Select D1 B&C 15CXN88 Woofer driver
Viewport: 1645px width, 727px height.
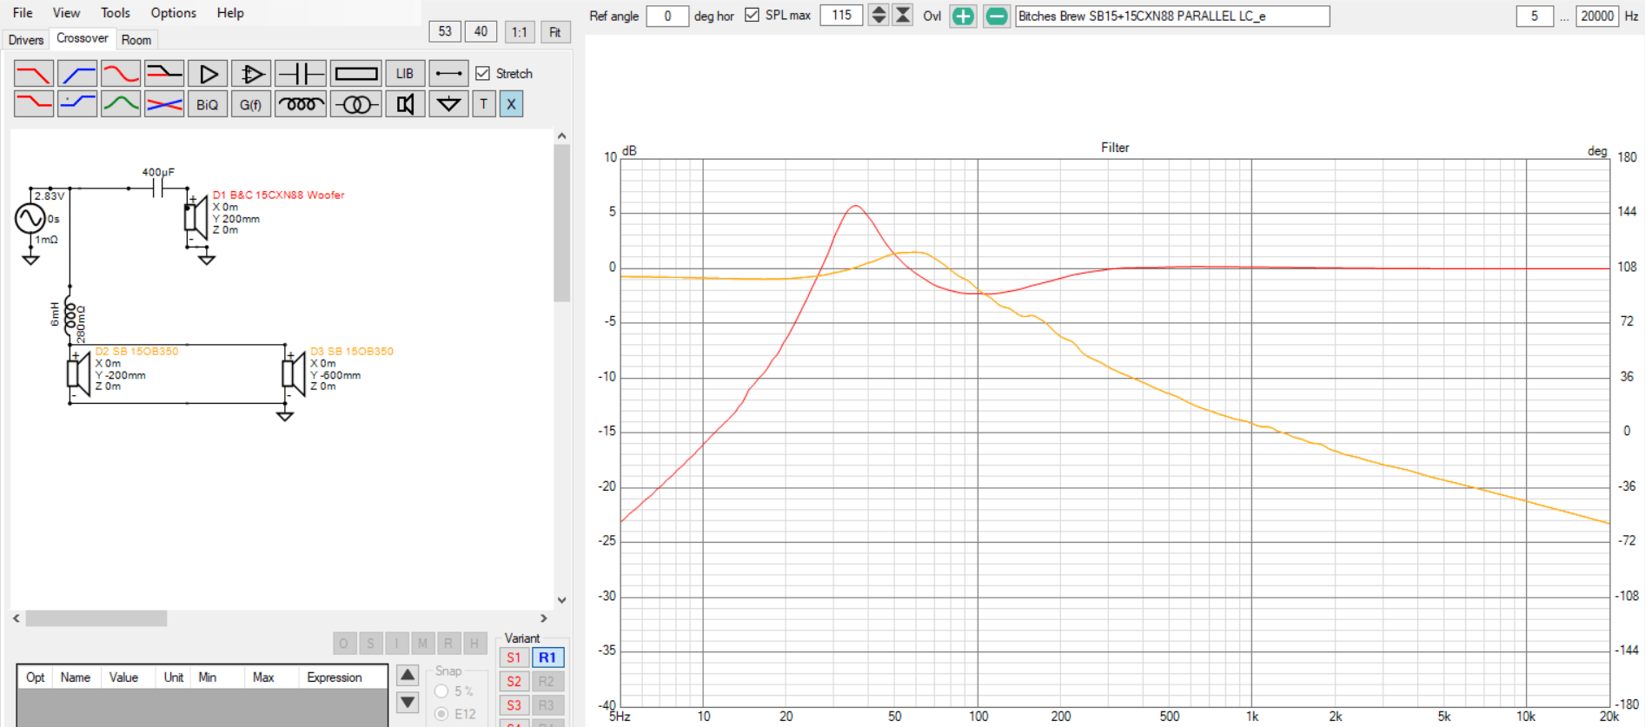point(197,217)
